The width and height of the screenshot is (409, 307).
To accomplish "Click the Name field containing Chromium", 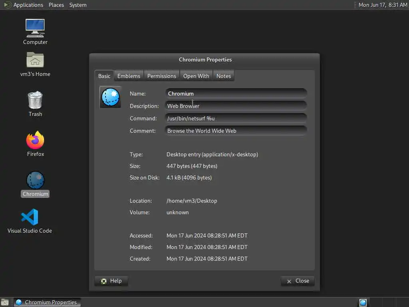I will 236,94.
